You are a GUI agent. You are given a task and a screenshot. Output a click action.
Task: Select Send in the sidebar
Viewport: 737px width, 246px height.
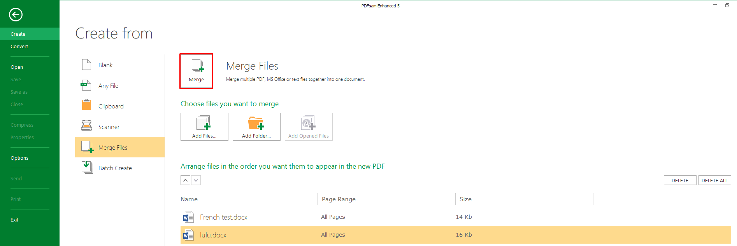point(16,178)
